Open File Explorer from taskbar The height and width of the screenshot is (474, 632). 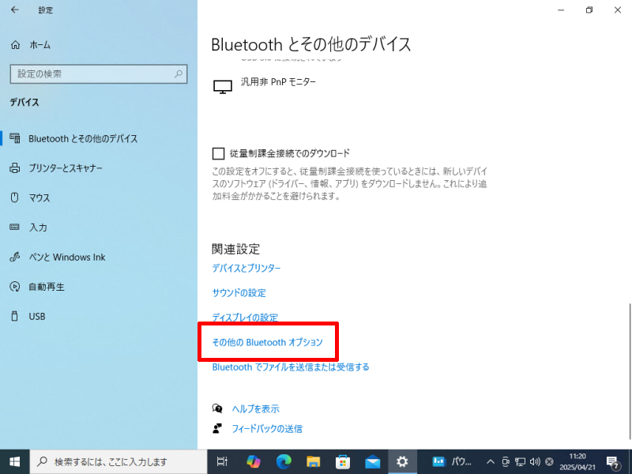click(x=313, y=462)
